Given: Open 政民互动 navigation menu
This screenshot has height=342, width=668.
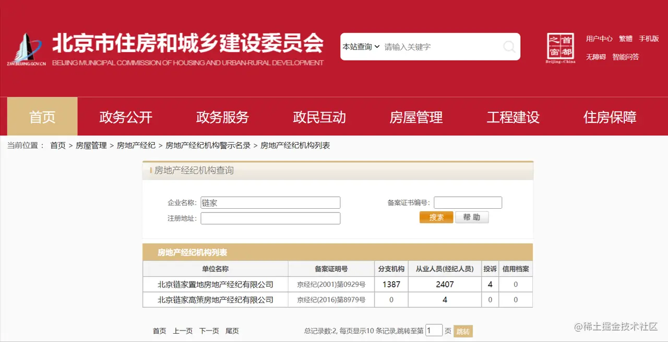Looking at the screenshot, I should tap(319, 117).
